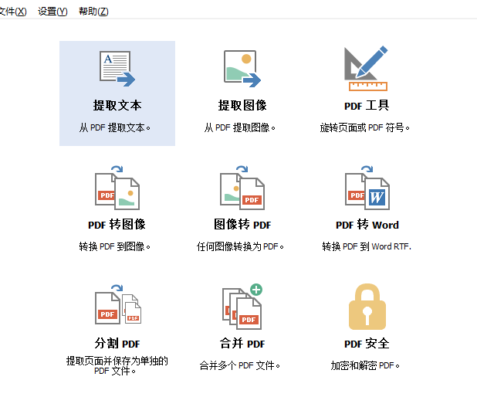477x397 pixels.
Task: Open the 文件(X) menu
Action: pyautogui.click(x=12, y=12)
